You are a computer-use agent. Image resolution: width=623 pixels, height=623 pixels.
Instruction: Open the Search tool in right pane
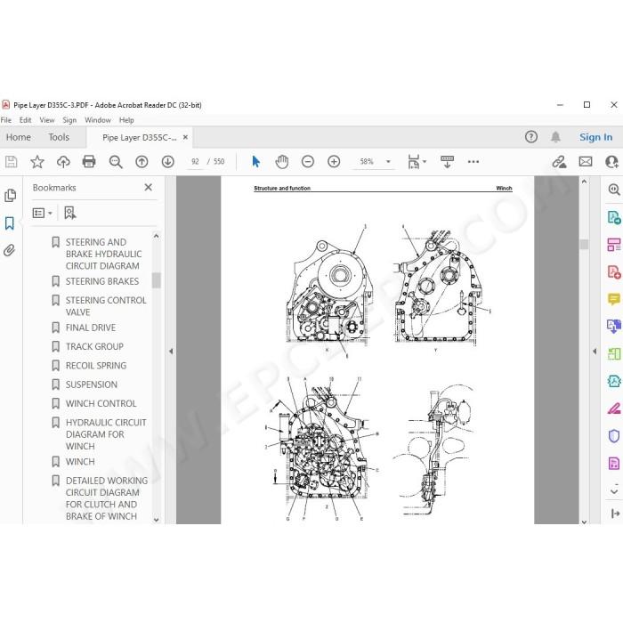614,190
